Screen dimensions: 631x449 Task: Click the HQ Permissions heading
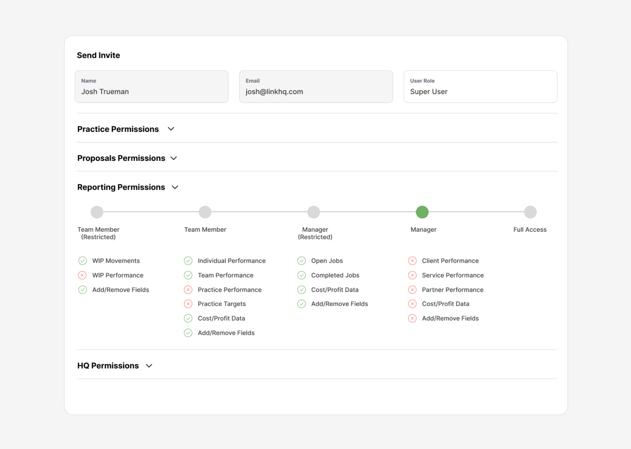(108, 366)
